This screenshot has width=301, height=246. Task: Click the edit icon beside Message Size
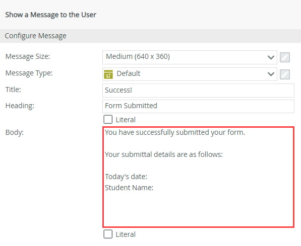tap(285, 57)
